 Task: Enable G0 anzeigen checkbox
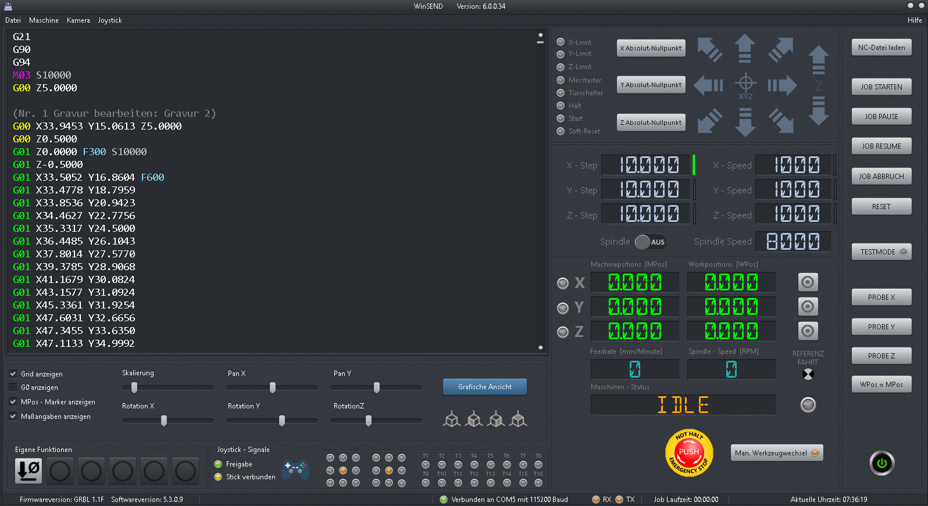pos(13,387)
